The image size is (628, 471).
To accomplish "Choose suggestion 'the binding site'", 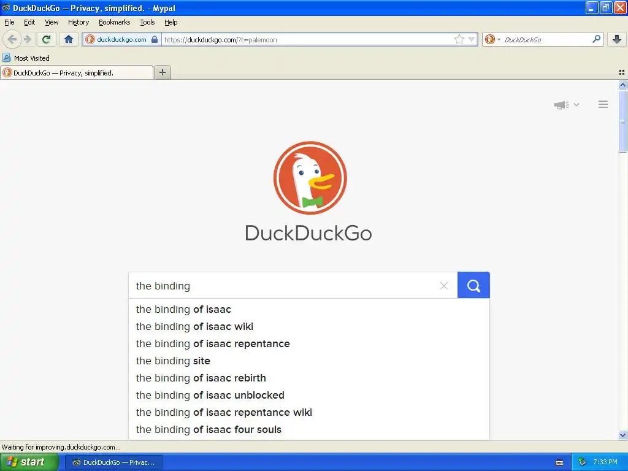I will [309, 361].
